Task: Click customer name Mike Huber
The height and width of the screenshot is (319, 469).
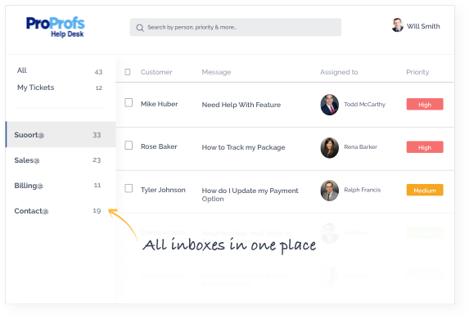Action: pos(159,104)
